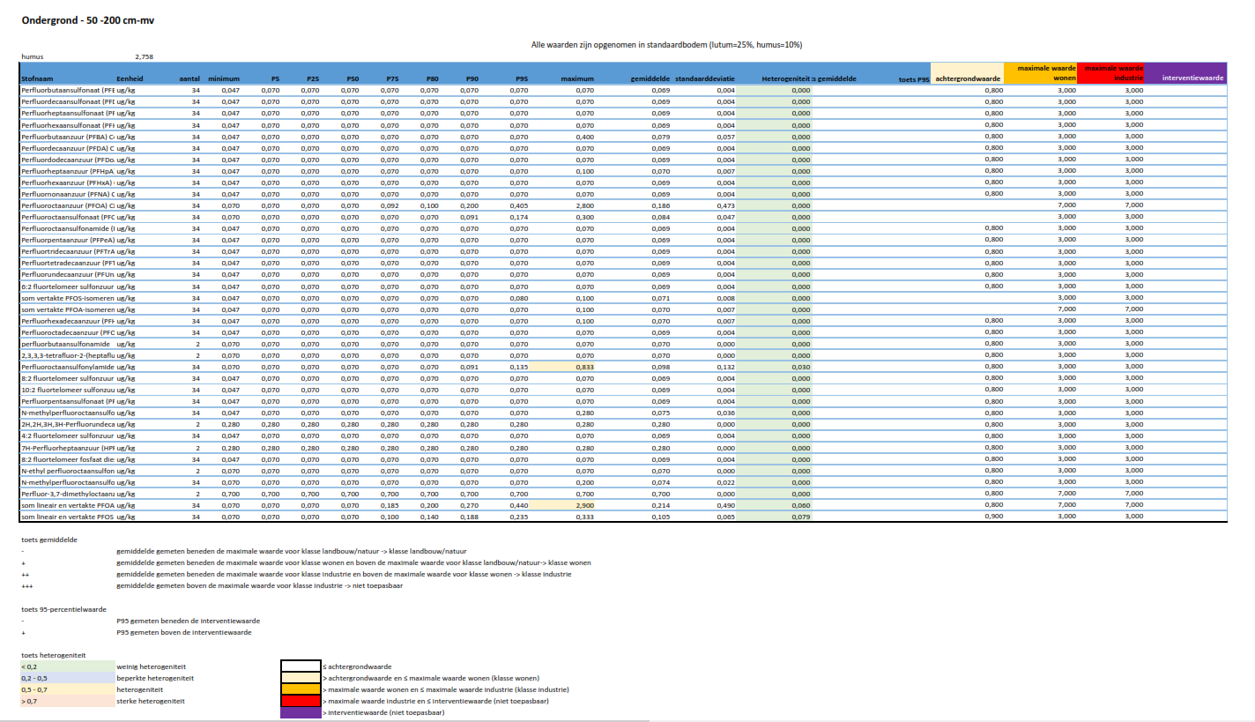Viewport: 1255px width, 722px height.
Task: Click the 'toets 95-percentielwaarde' legend heading
Action: coord(63,609)
